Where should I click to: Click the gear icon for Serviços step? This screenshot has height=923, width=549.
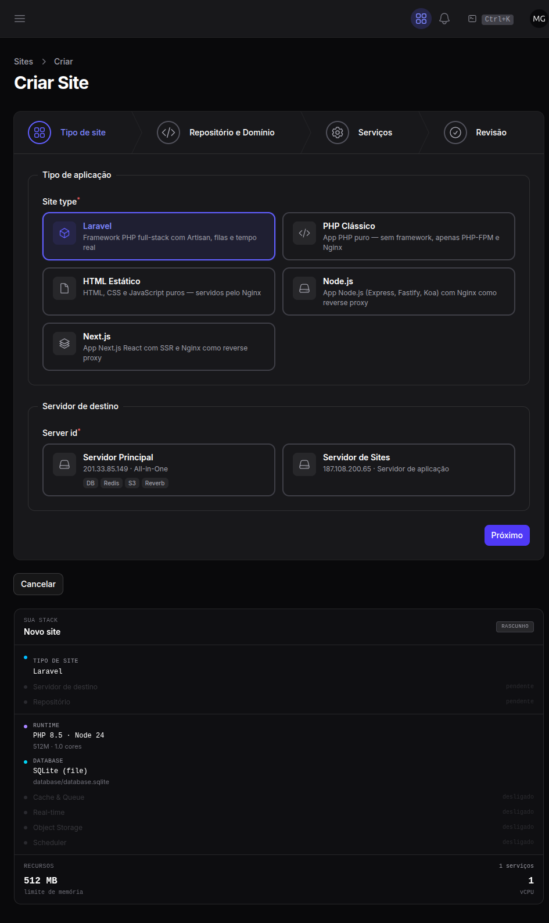tap(338, 133)
